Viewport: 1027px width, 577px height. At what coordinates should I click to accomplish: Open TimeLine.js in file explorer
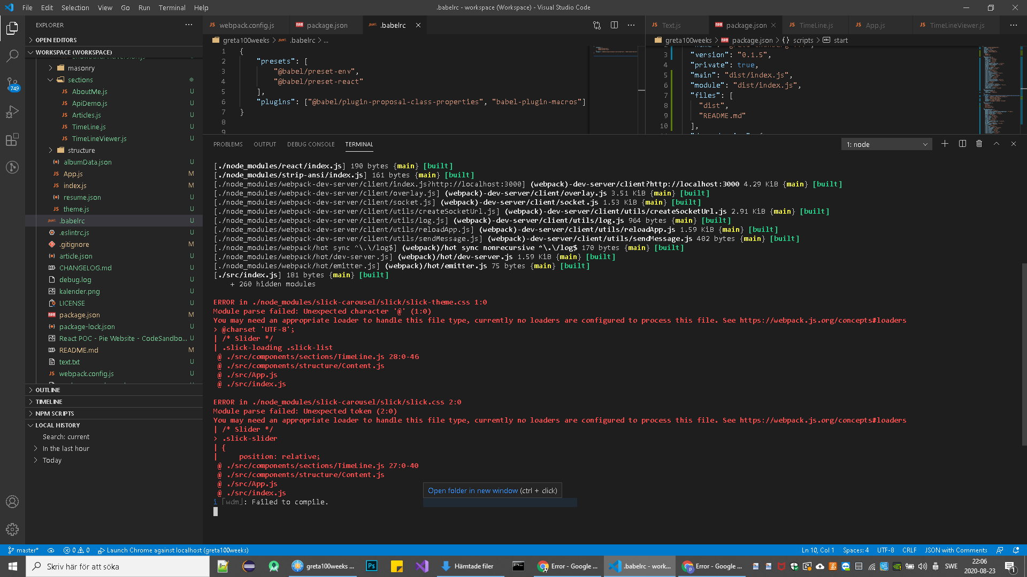[x=89, y=127]
